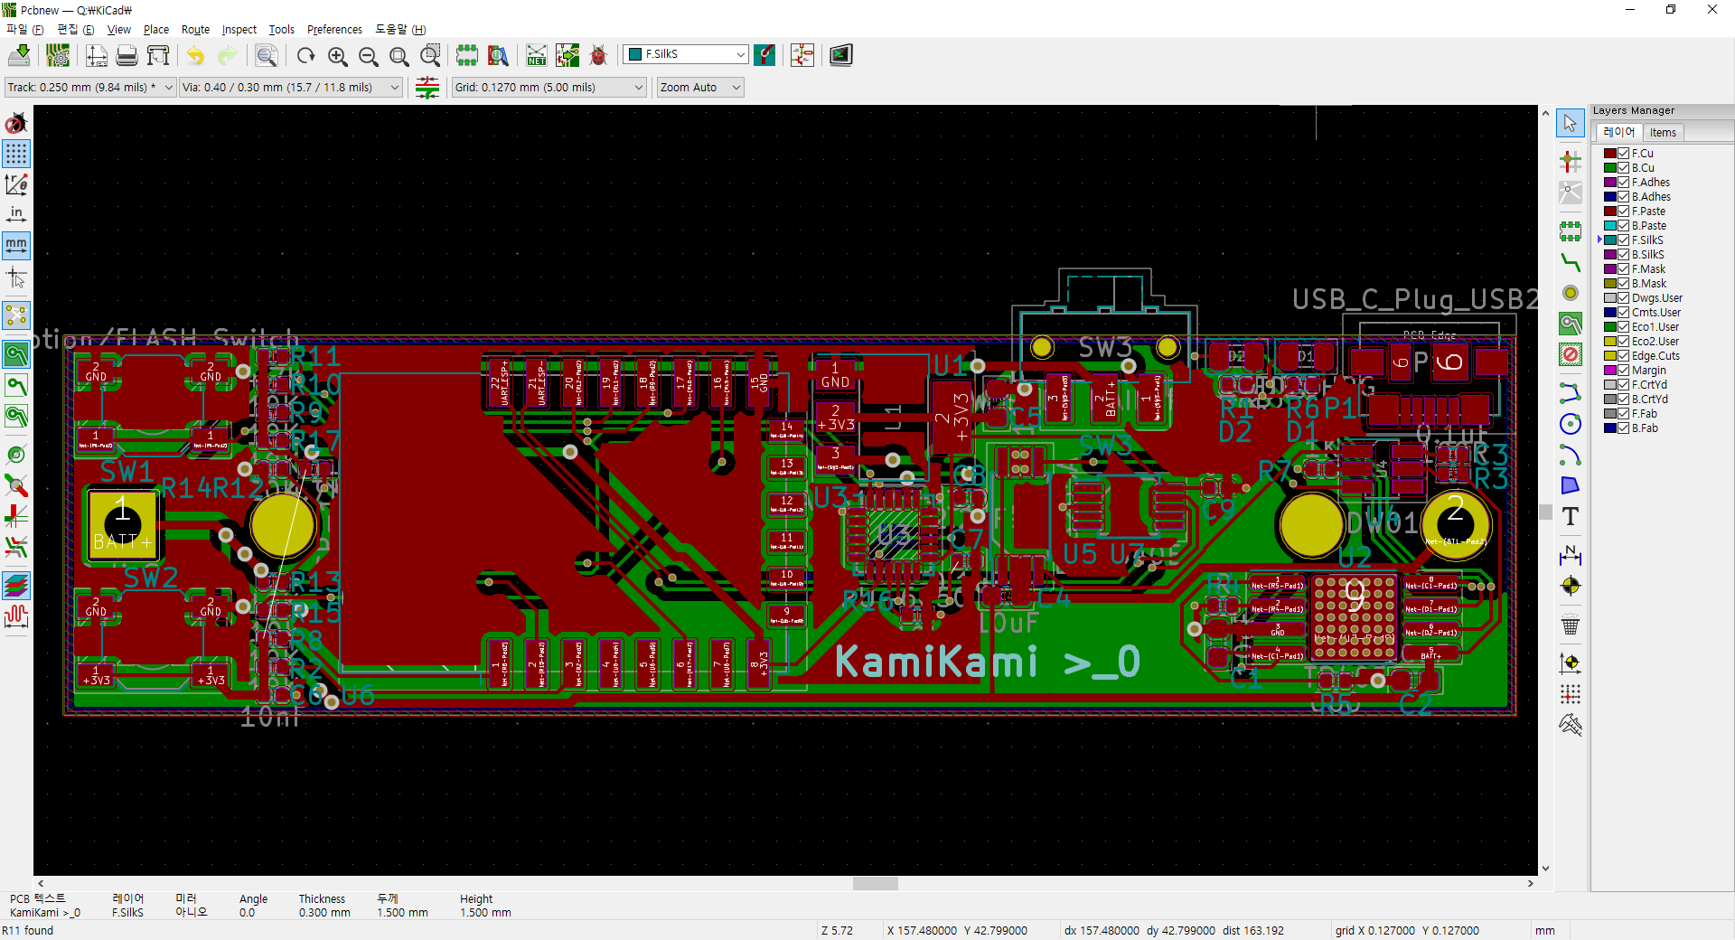
Task: Select the Add vias tool
Action: [1571, 293]
